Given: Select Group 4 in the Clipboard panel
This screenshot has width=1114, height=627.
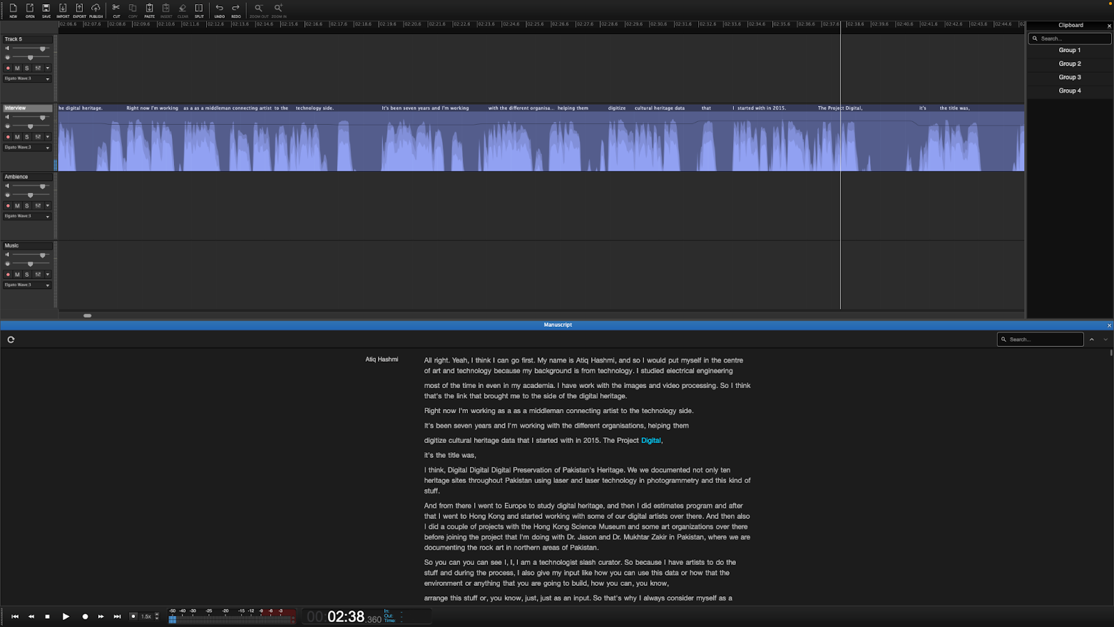Looking at the screenshot, I should [x=1069, y=91].
